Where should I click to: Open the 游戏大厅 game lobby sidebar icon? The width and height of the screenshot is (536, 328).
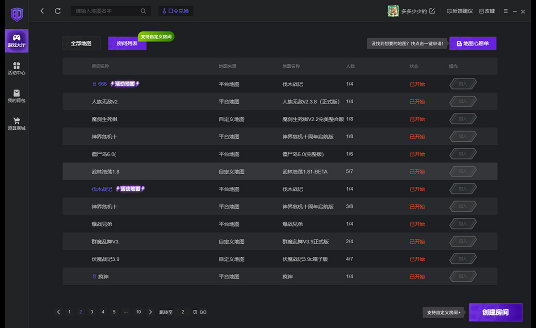(17, 41)
